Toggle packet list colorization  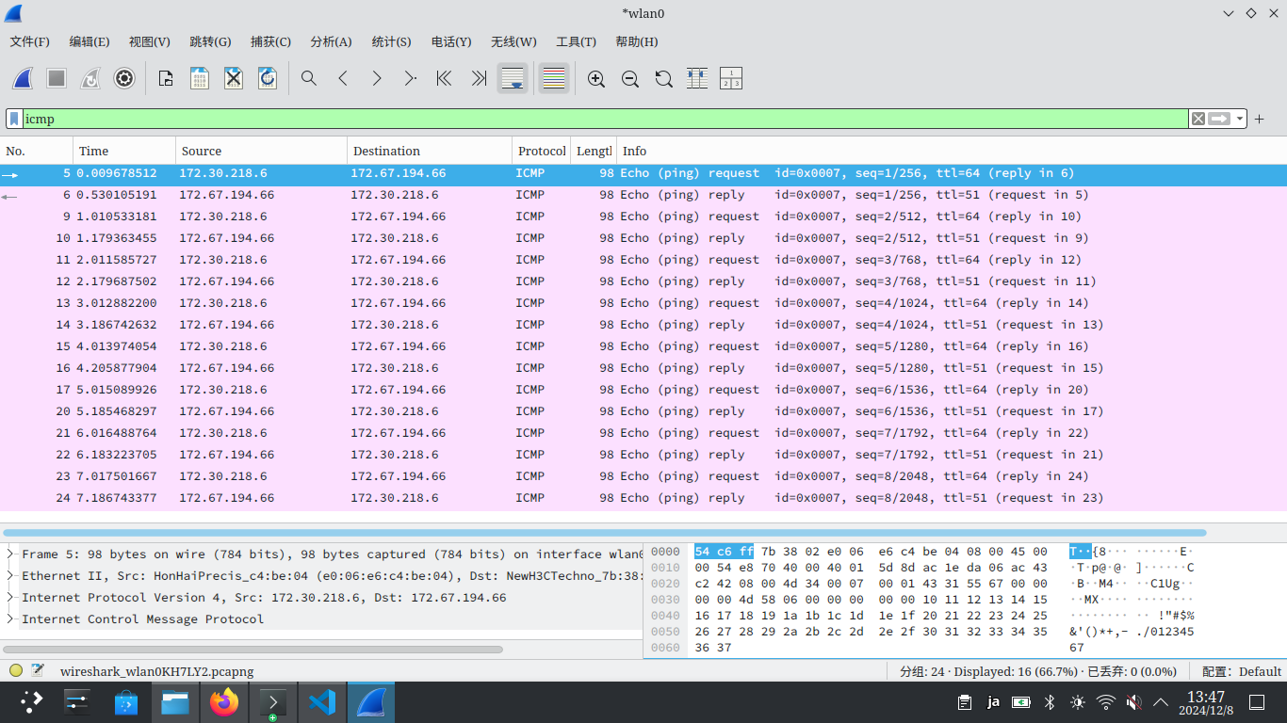point(554,78)
